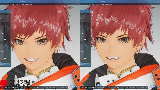
Task: Click the upper morph slider handle in right window
Action: pyautogui.click(x=82, y=33)
